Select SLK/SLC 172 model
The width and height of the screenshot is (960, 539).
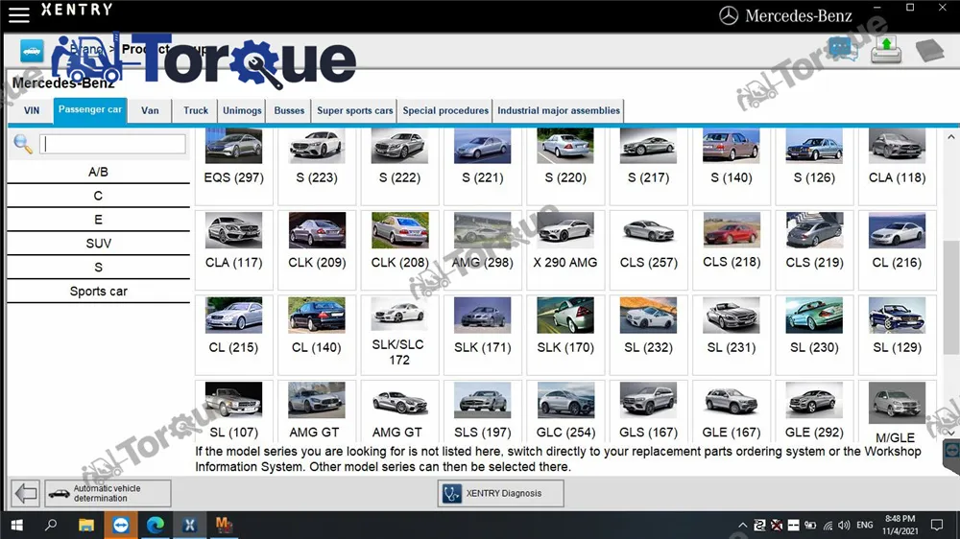[399, 334]
